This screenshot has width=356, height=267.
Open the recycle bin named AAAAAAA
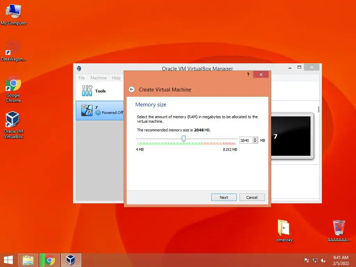(339, 230)
